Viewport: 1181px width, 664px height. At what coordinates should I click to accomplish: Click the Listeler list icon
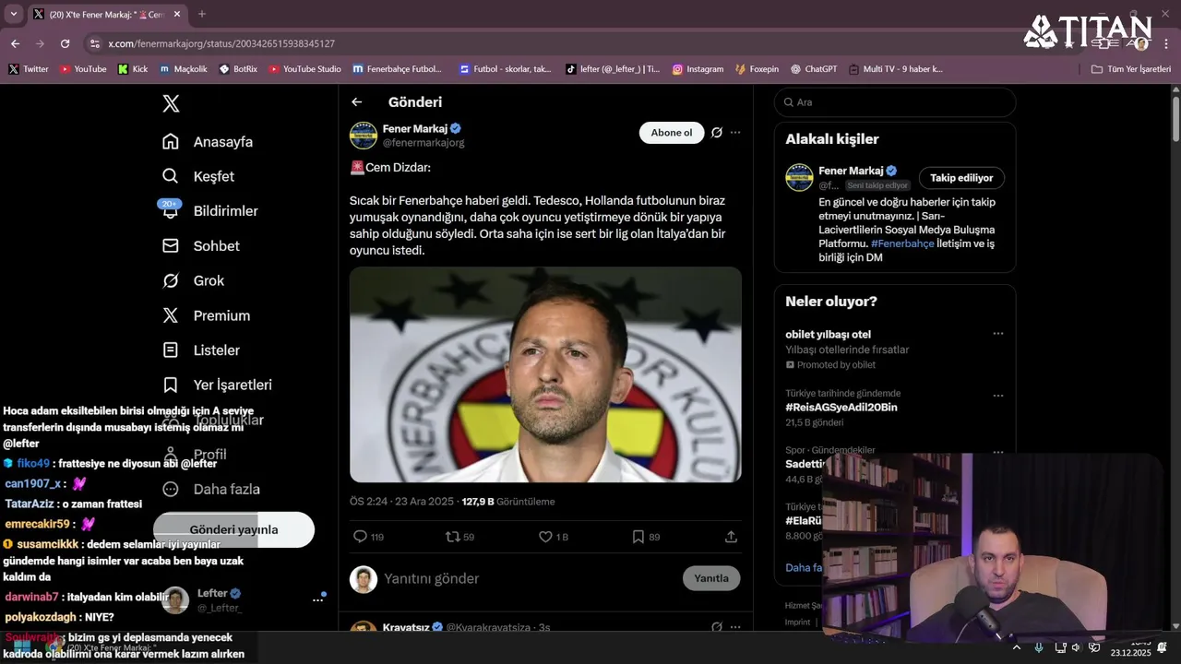click(171, 350)
